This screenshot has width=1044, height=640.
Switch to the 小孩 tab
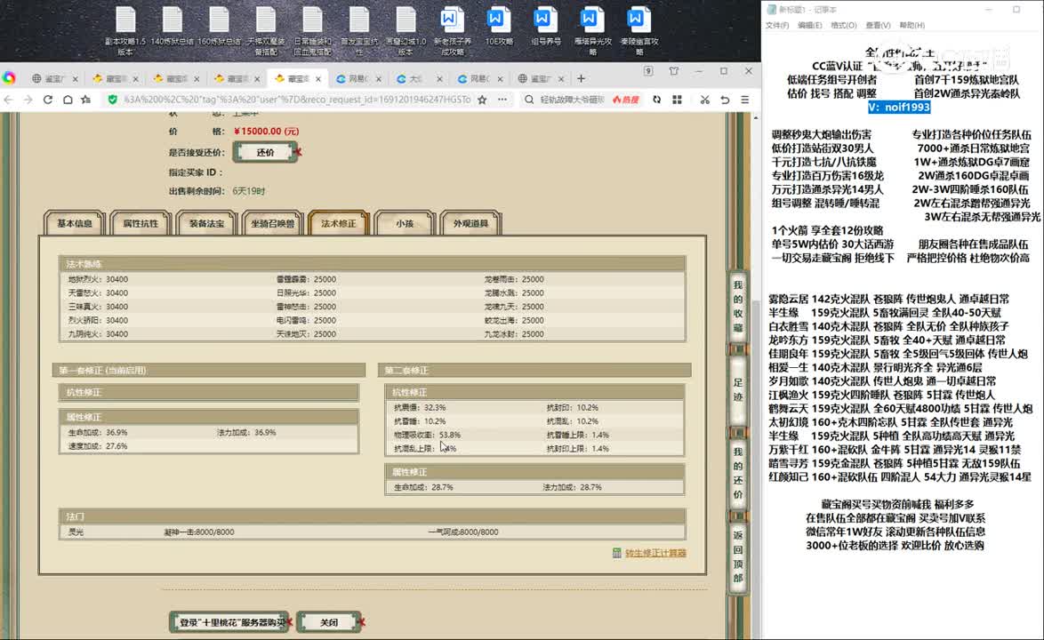point(404,223)
